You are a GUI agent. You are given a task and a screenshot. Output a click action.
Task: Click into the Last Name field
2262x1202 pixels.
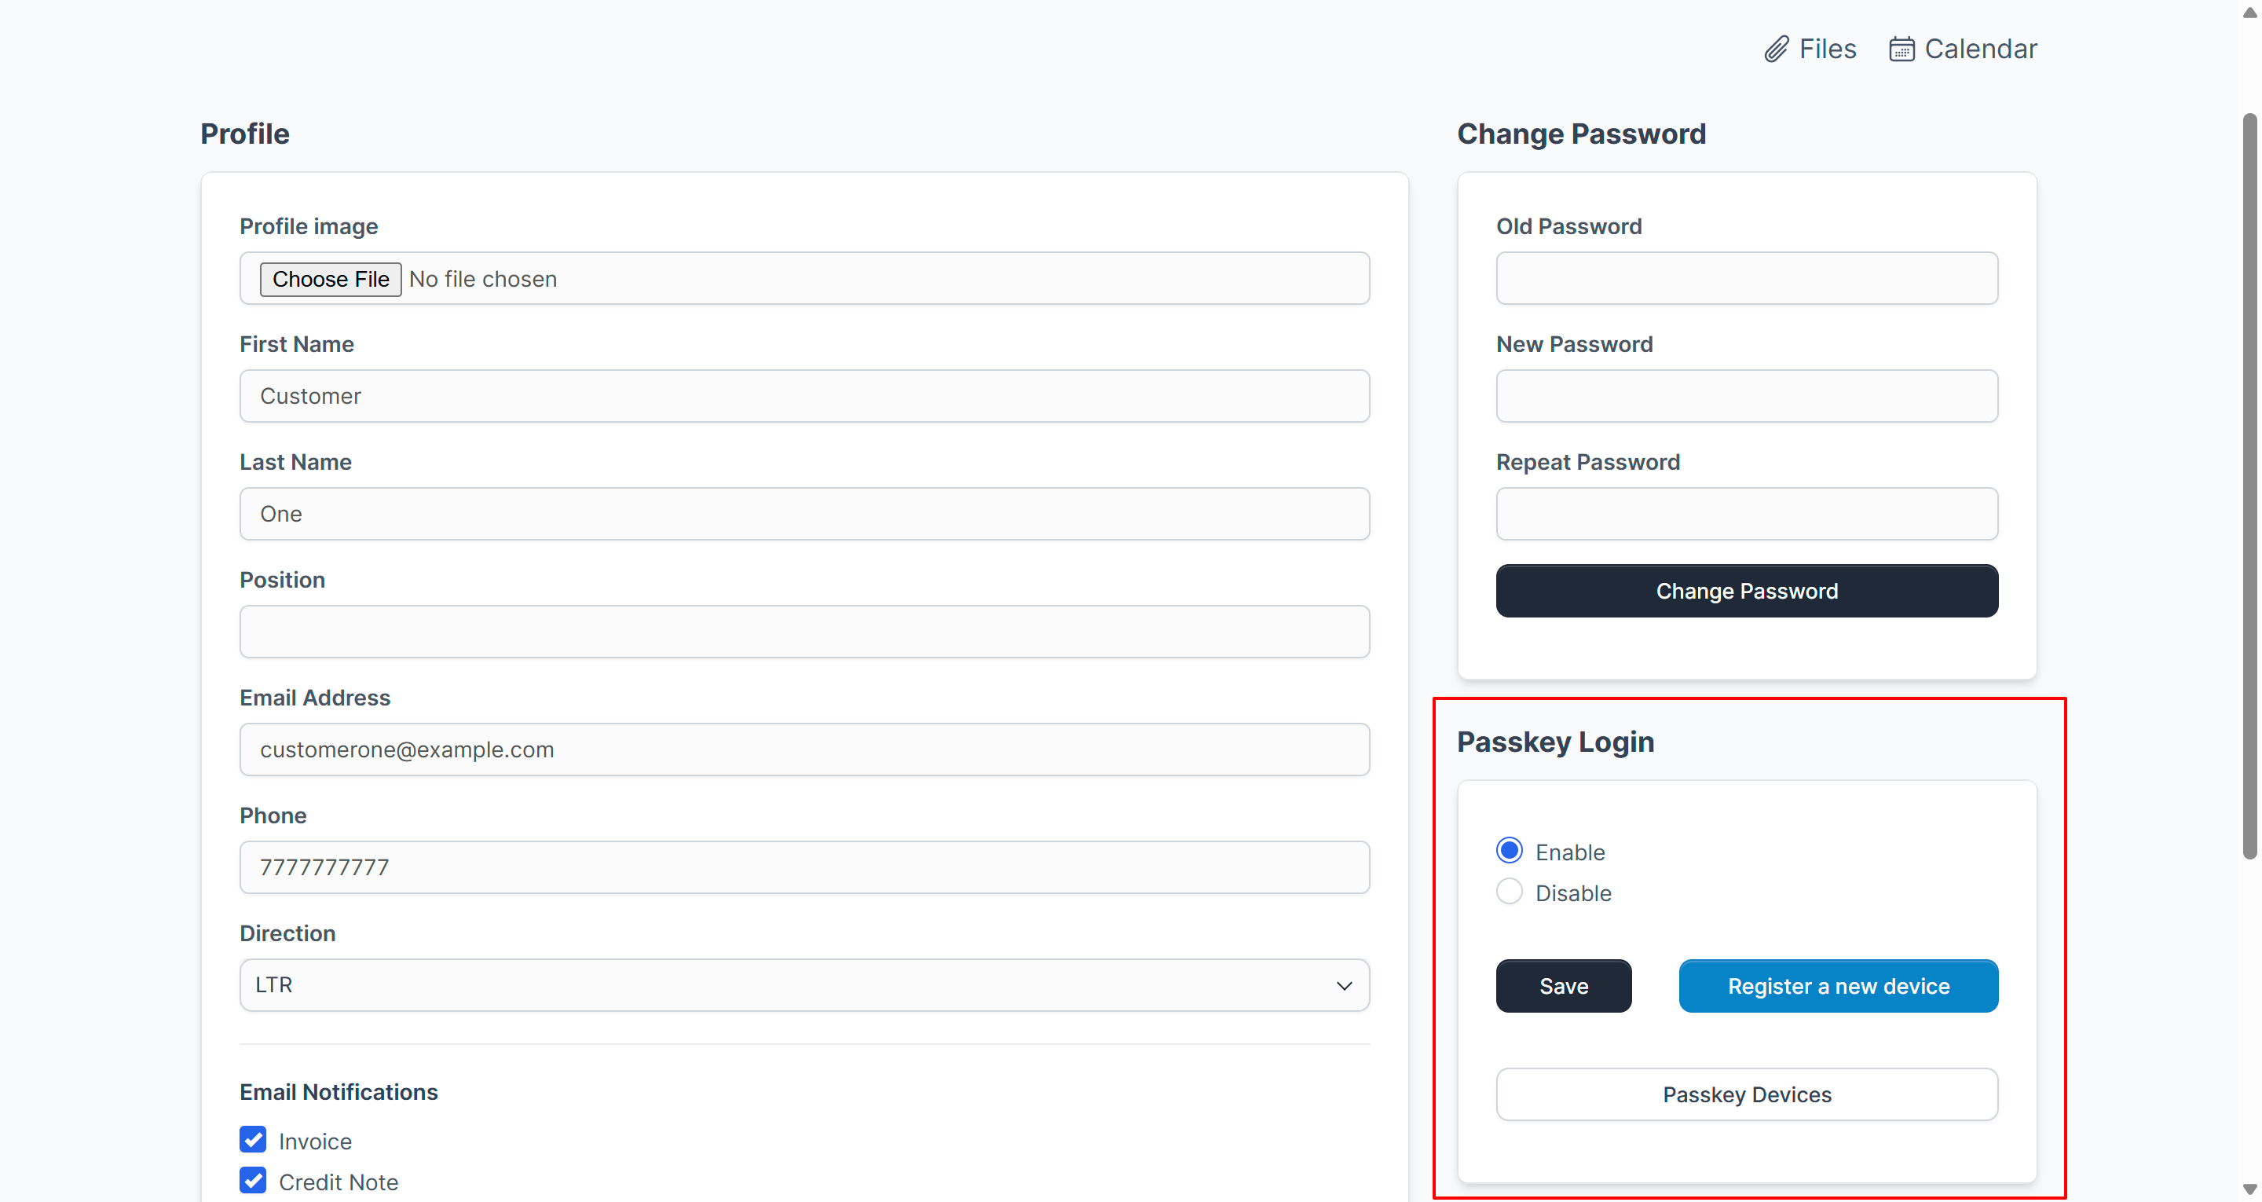pos(803,514)
